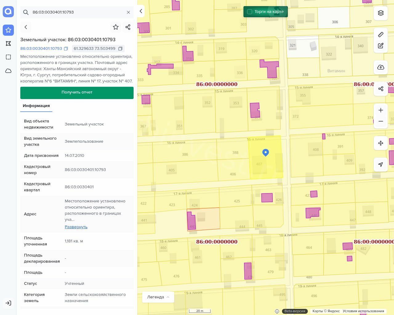Enable the Торги на карте checkbox

(x=250, y=12)
